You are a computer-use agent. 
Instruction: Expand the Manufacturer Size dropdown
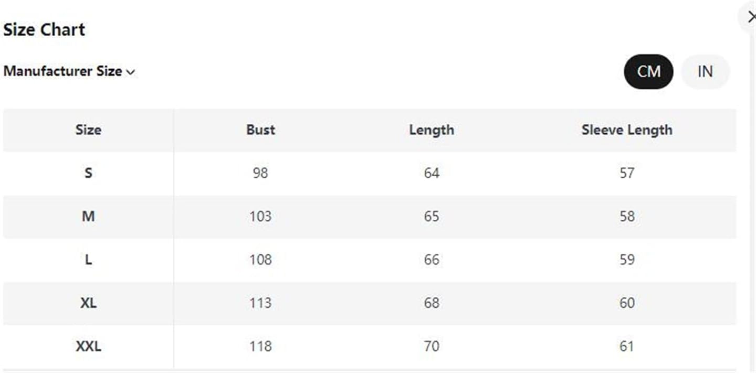click(x=70, y=72)
